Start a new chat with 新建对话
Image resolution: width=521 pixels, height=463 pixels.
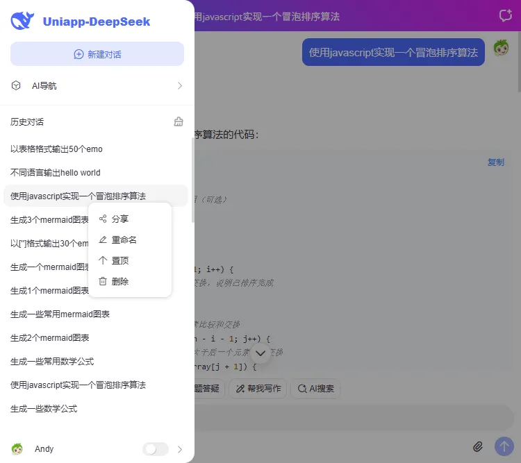97,54
